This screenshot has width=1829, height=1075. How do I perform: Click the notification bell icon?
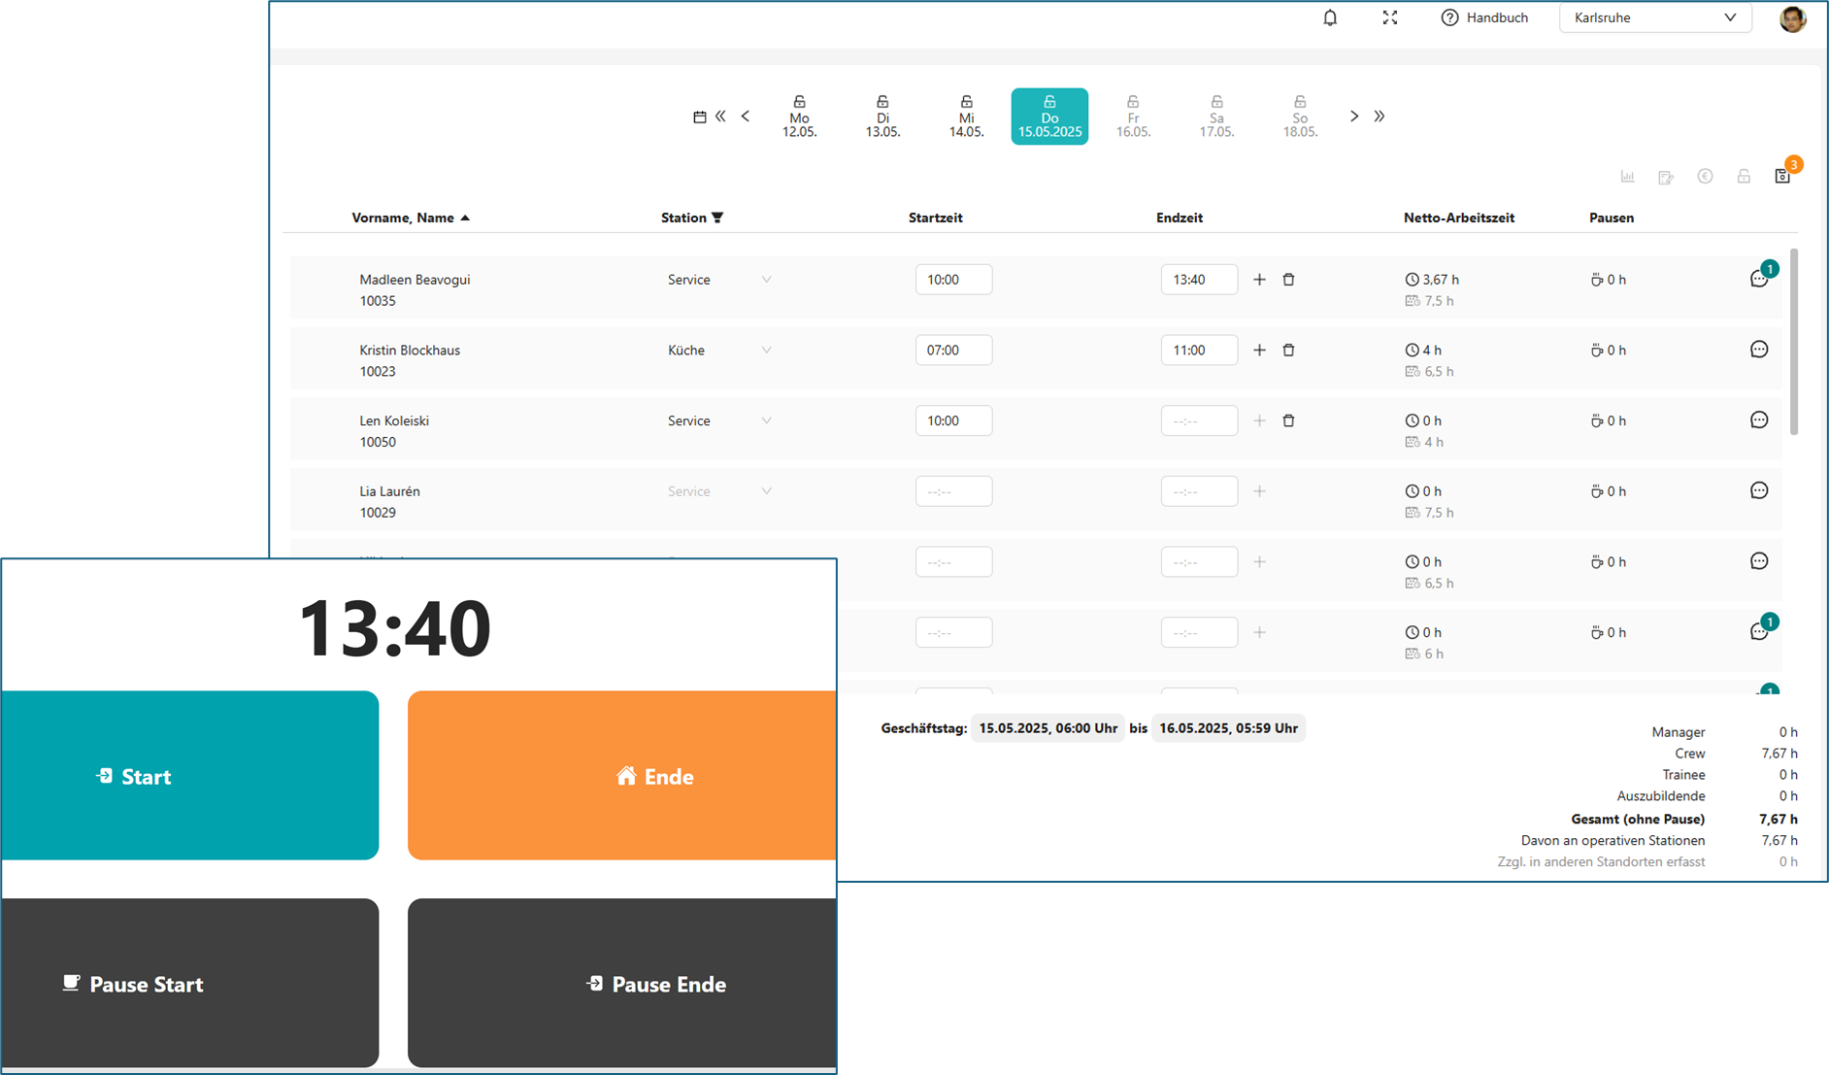pos(1330,17)
